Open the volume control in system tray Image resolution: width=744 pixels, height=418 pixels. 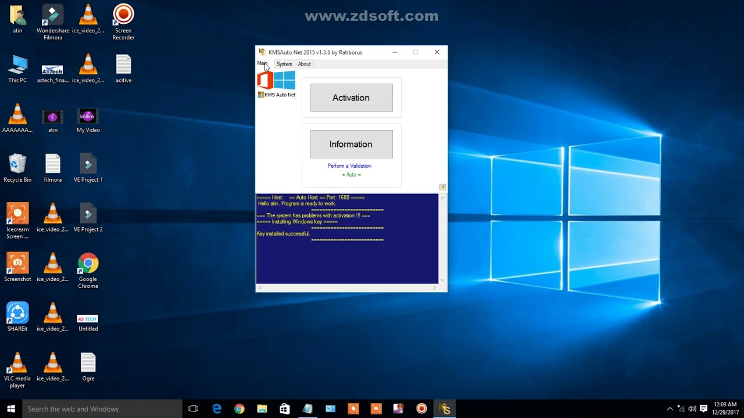tap(692, 409)
